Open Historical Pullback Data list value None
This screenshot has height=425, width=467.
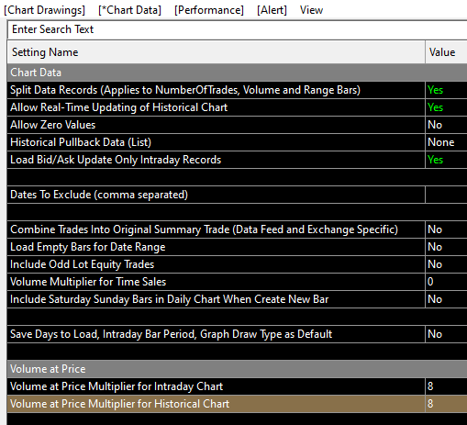click(446, 142)
